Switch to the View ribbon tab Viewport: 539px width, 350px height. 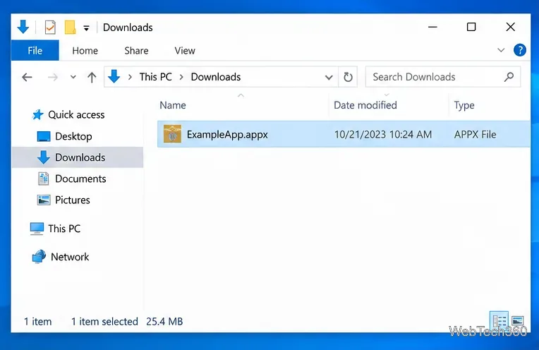(185, 51)
